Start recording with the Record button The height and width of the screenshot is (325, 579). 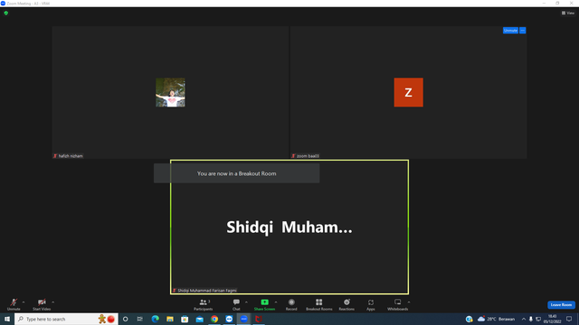pos(291,304)
